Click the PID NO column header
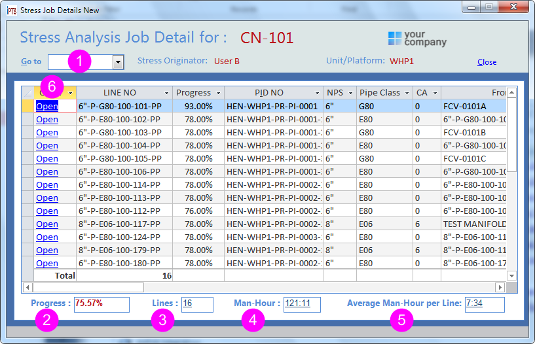Viewport: 535px width, 344px height. (x=269, y=93)
